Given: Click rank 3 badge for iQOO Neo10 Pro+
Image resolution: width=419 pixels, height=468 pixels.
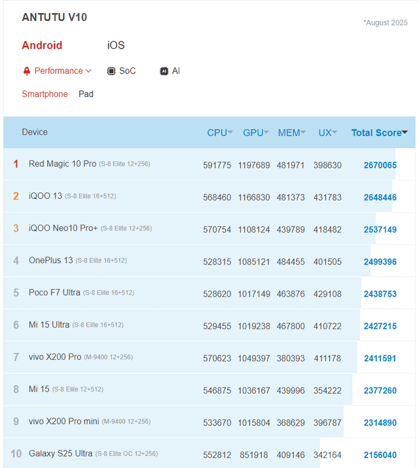Looking at the screenshot, I should 16,228.
